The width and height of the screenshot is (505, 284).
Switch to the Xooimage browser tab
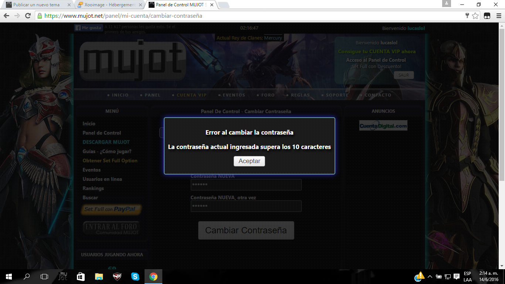(x=106, y=5)
